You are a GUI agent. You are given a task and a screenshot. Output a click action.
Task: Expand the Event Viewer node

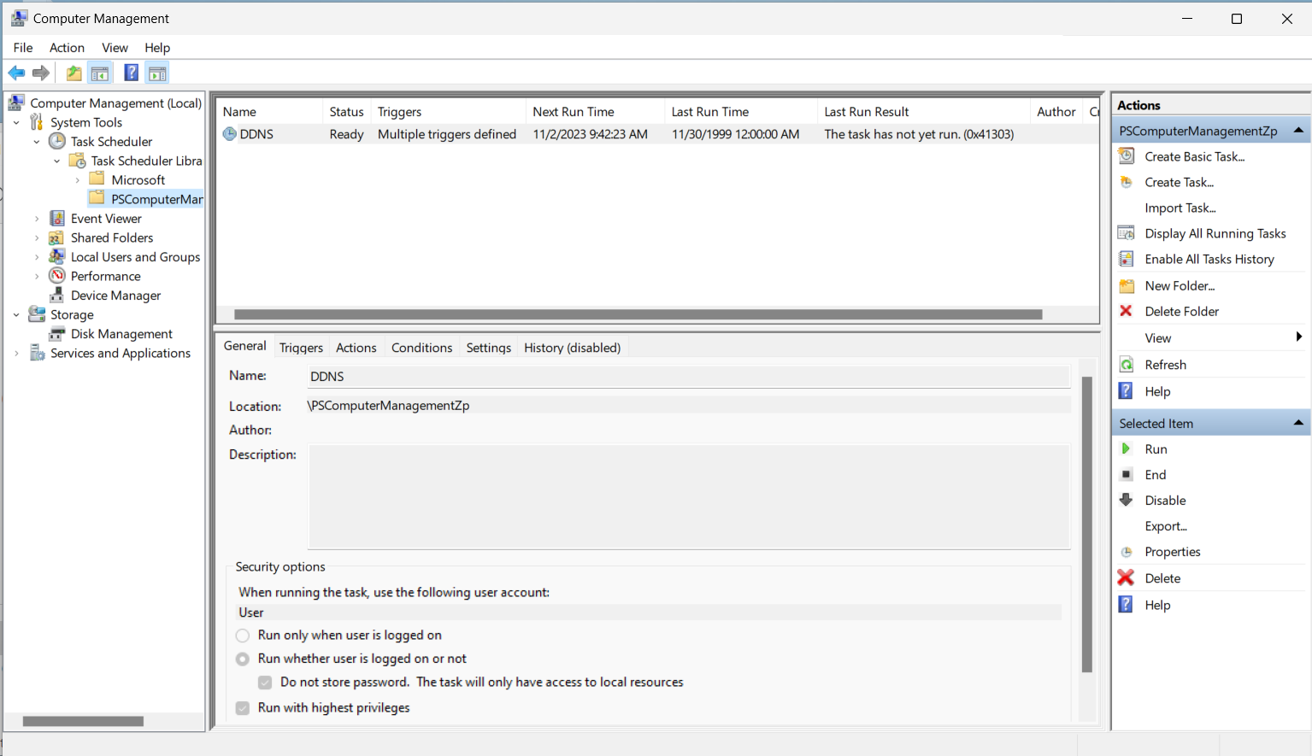pos(37,219)
